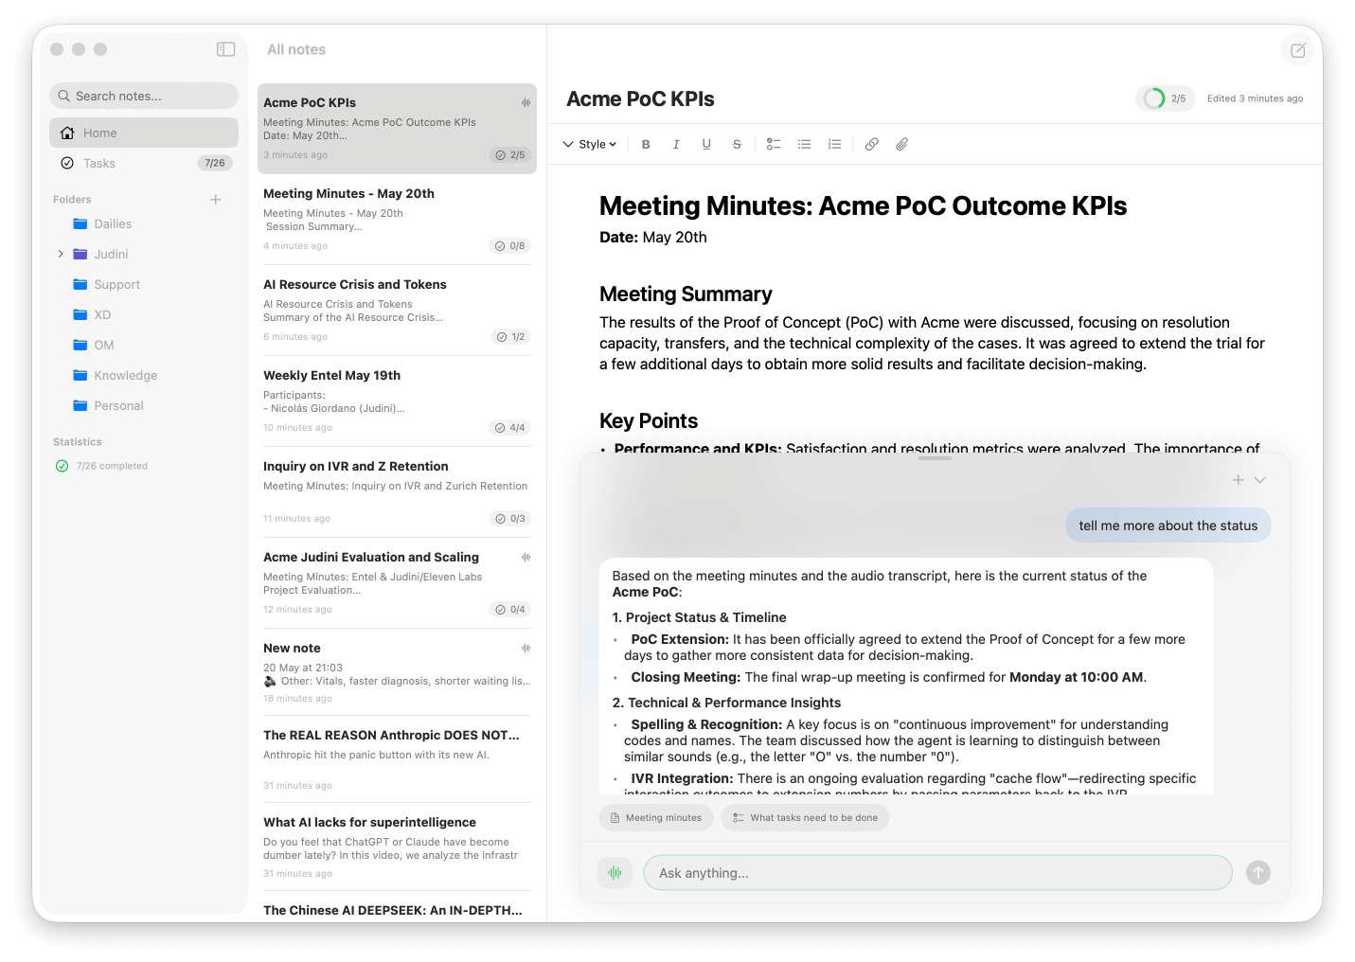Open What AI lacks for superintelligence note

pyautogui.click(x=397, y=846)
